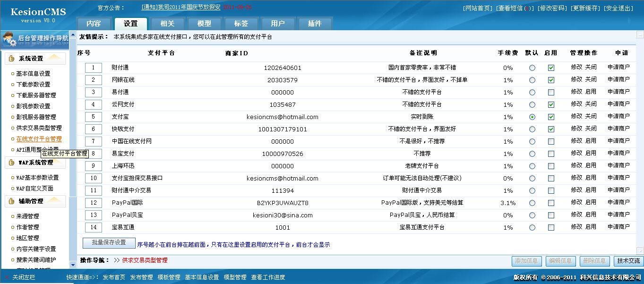Image resolution: width=644 pixels, height=284 pixels.
Task: Open the 用户 tab
Action: tap(278, 24)
